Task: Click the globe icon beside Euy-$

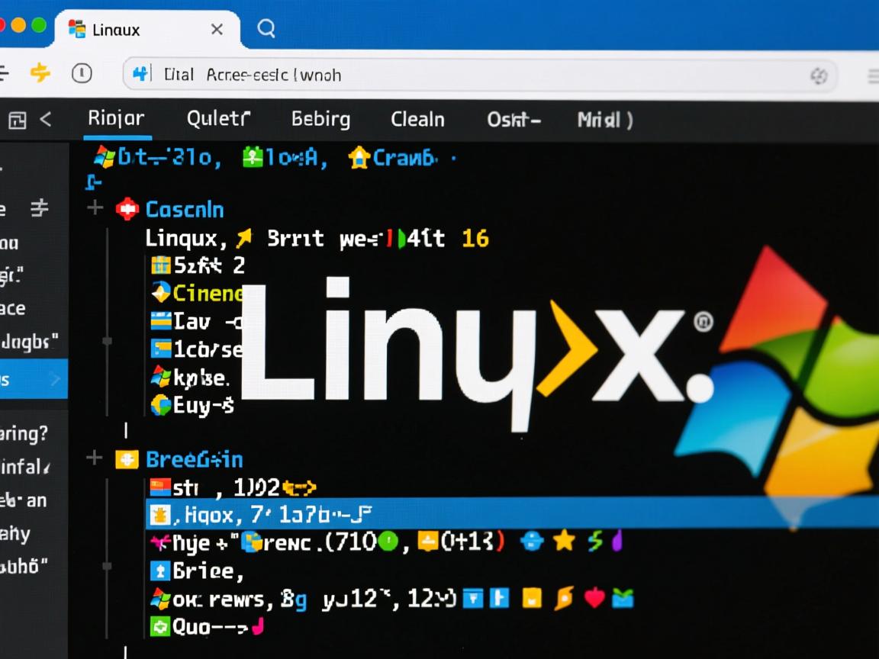Action: click(160, 405)
